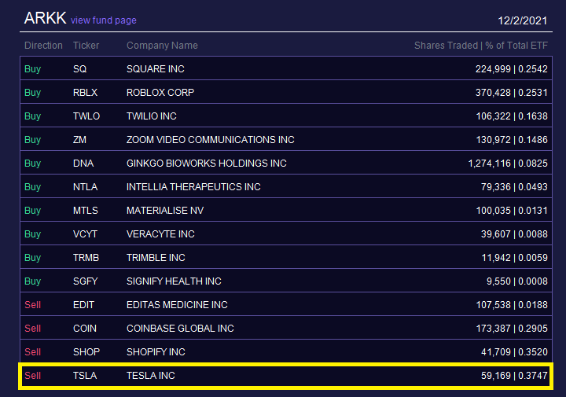Open the 'view fund page' link
Viewport: 566px width, 397px height.
(x=104, y=20)
